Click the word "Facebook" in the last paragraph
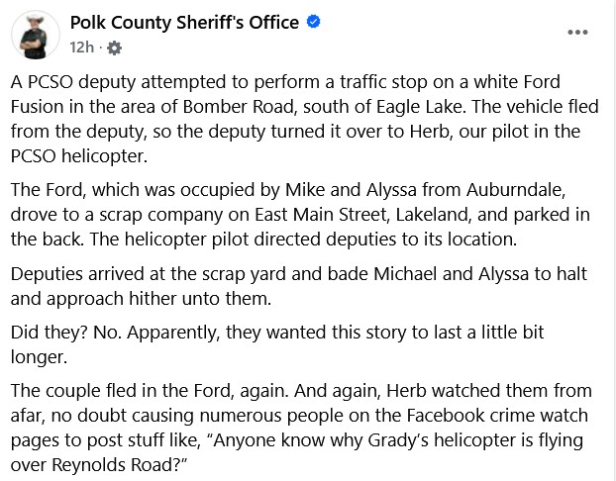 [x=446, y=416]
